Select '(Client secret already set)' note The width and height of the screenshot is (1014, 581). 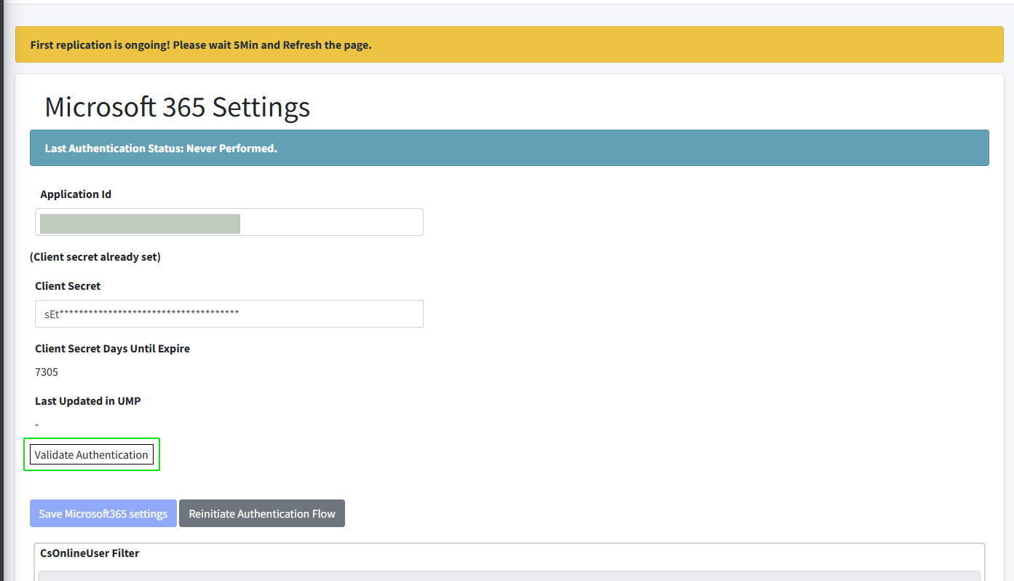95,257
